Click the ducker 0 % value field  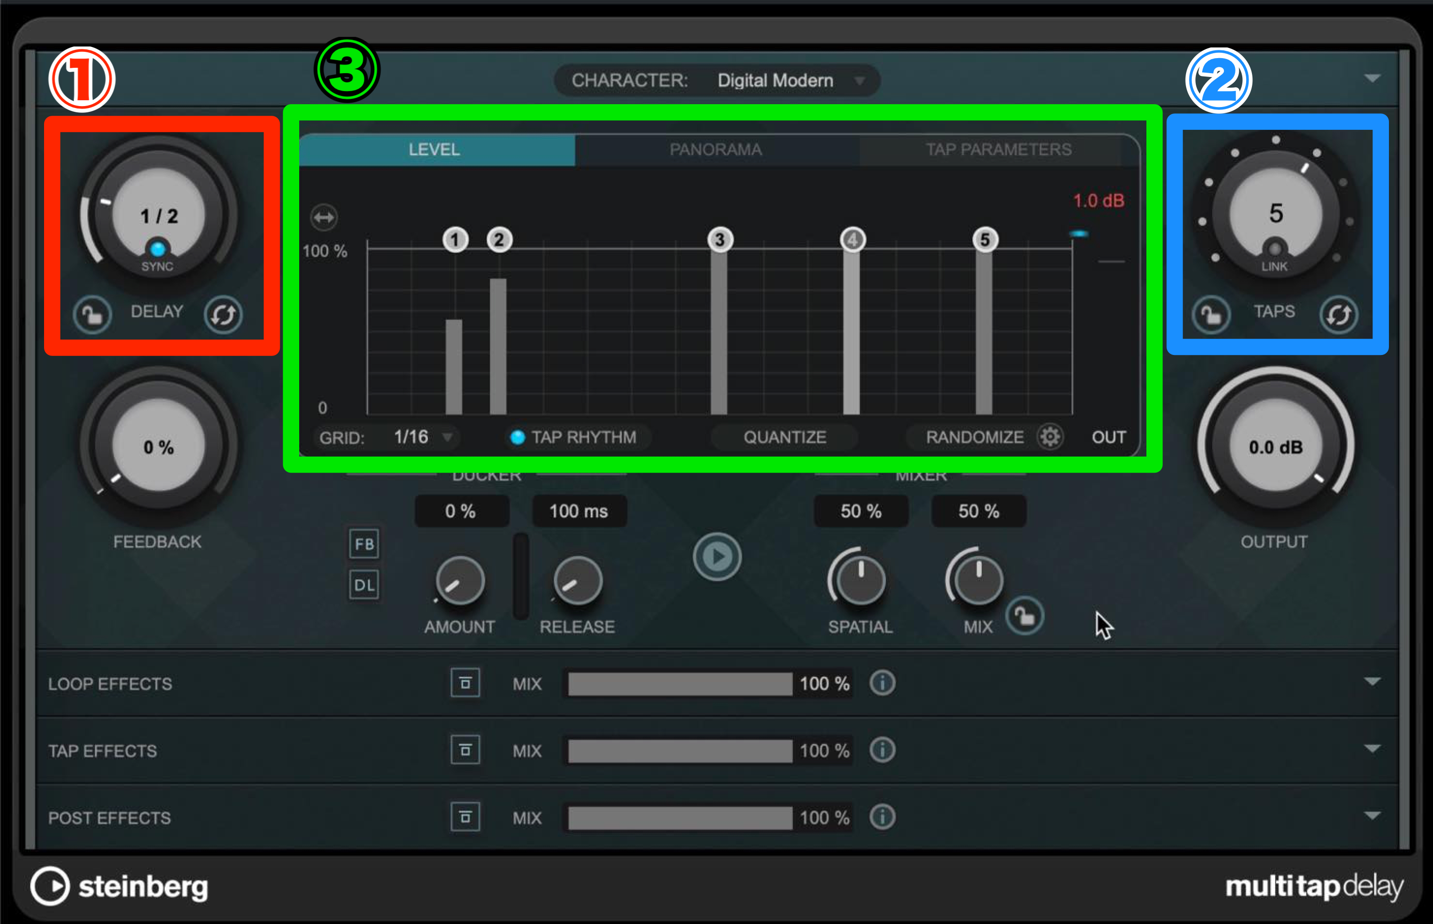click(x=461, y=511)
